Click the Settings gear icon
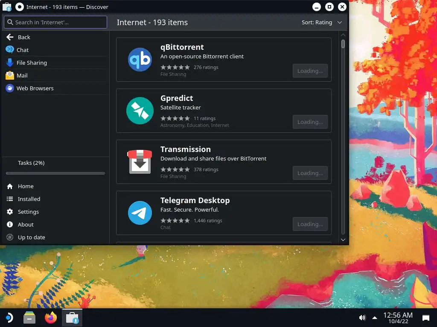Screen dimensions: 437x327 tap(10, 212)
